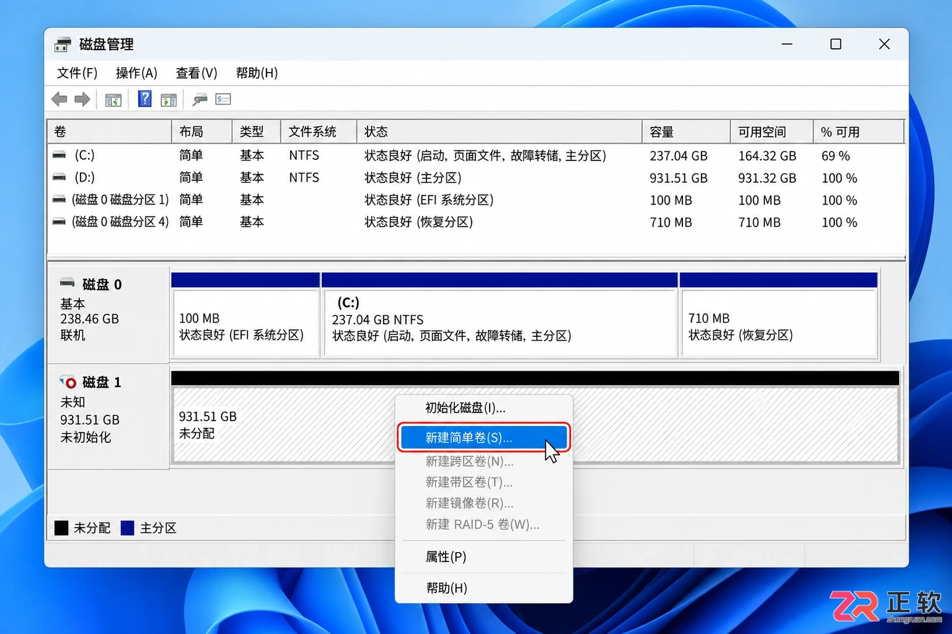Click the 磁盘 1 未初始化 label panel
This screenshot has height=634, width=952.
tap(108, 416)
